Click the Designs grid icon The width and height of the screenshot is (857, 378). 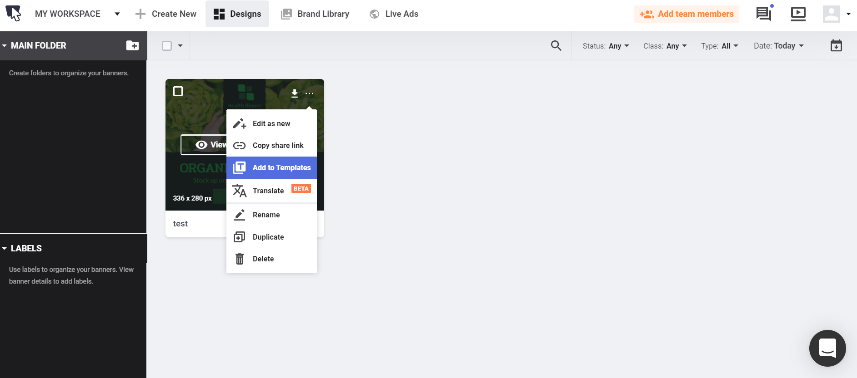point(219,14)
